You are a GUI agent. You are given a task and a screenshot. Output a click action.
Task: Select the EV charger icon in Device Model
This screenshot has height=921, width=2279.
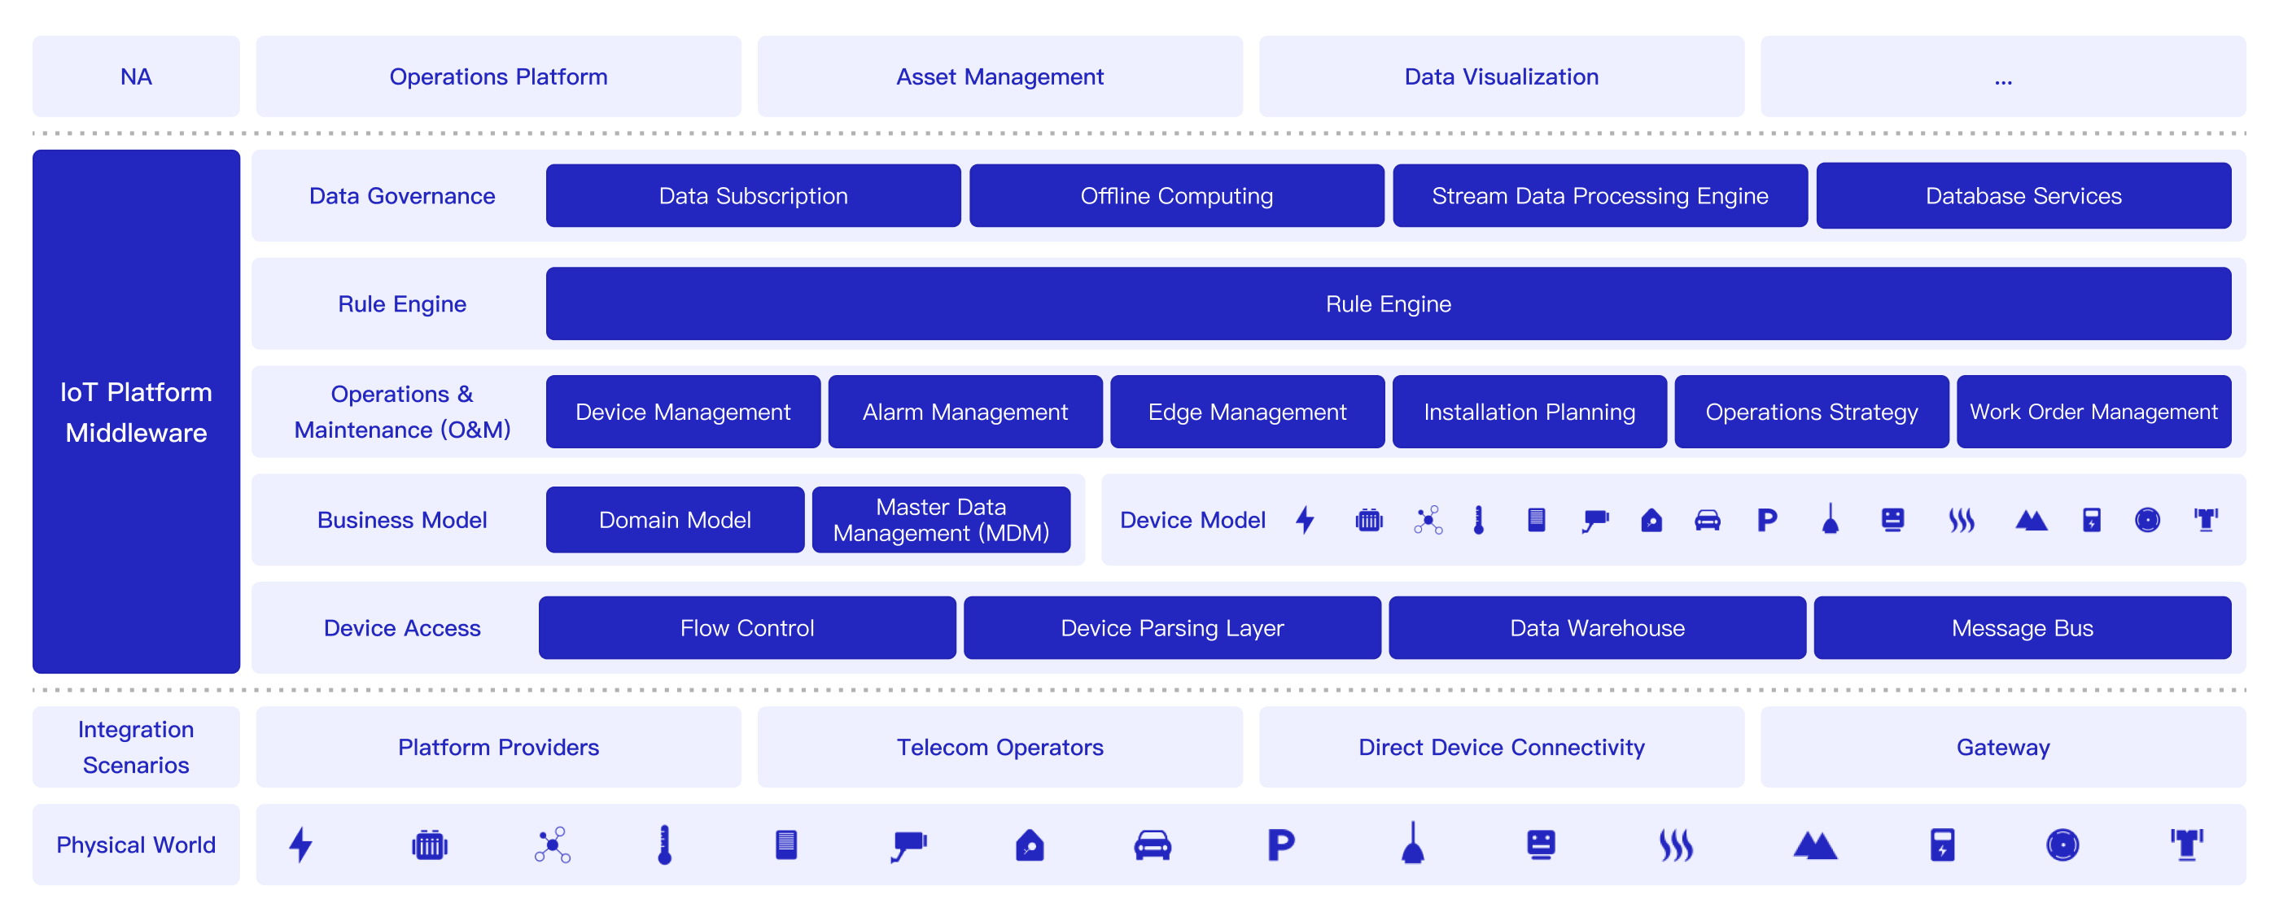[2092, 520]
